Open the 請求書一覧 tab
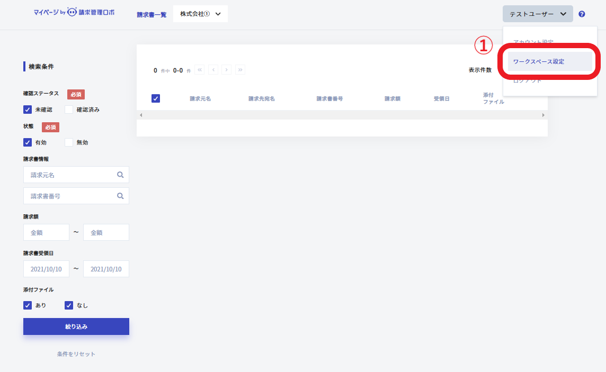The image size is (606, 372). pos(151,14)
